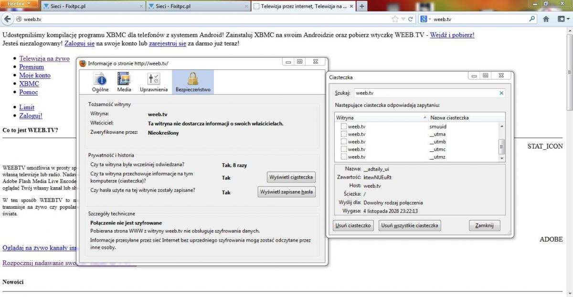Maximize the page info window
This screenshot has width=573, height=297.
pyautogui.click(x=300, y=62)
